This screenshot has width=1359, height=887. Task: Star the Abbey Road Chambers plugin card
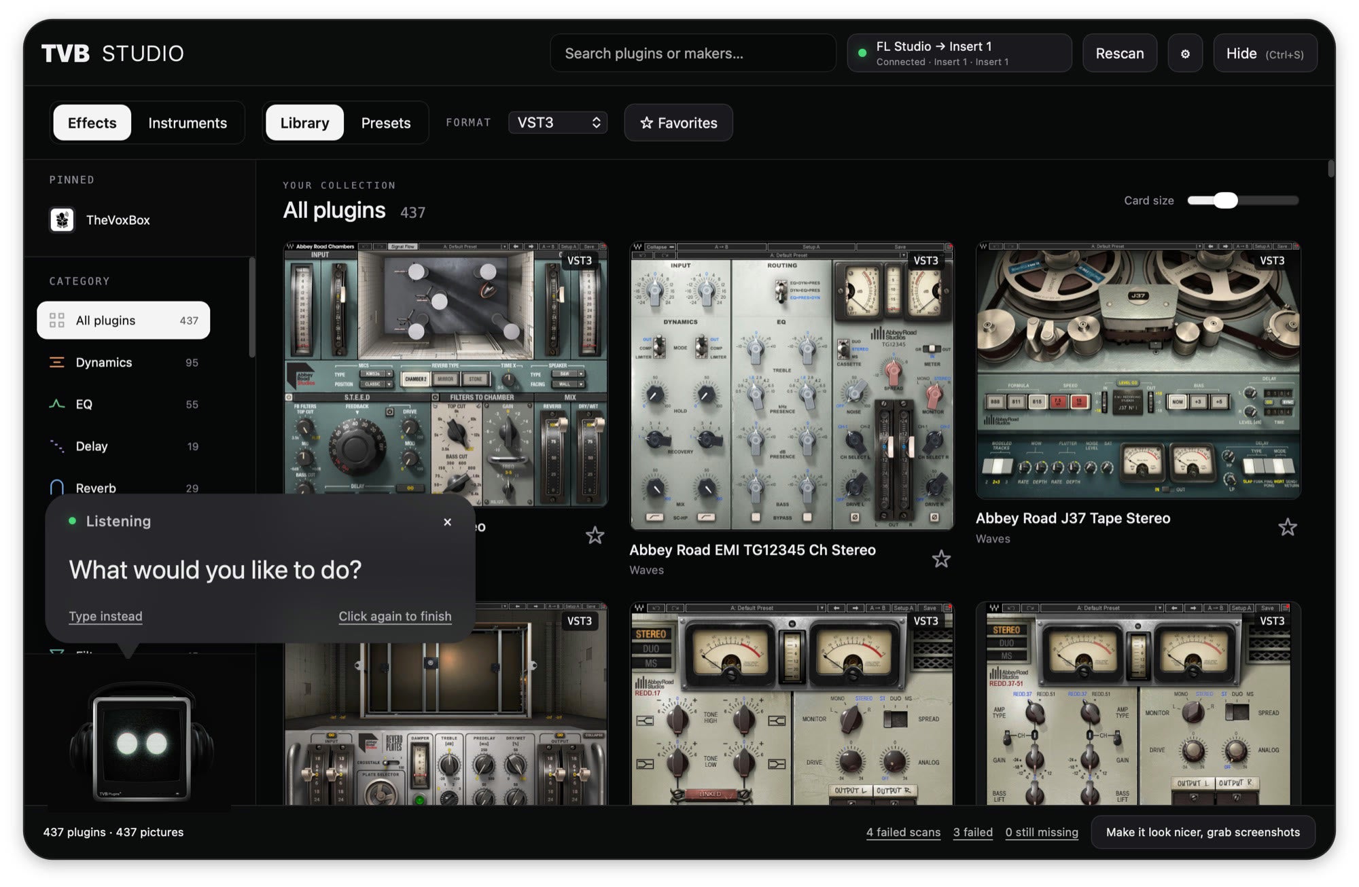click(x=595, y=535)
